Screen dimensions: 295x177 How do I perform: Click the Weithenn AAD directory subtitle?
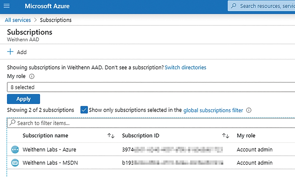point(23,40)
